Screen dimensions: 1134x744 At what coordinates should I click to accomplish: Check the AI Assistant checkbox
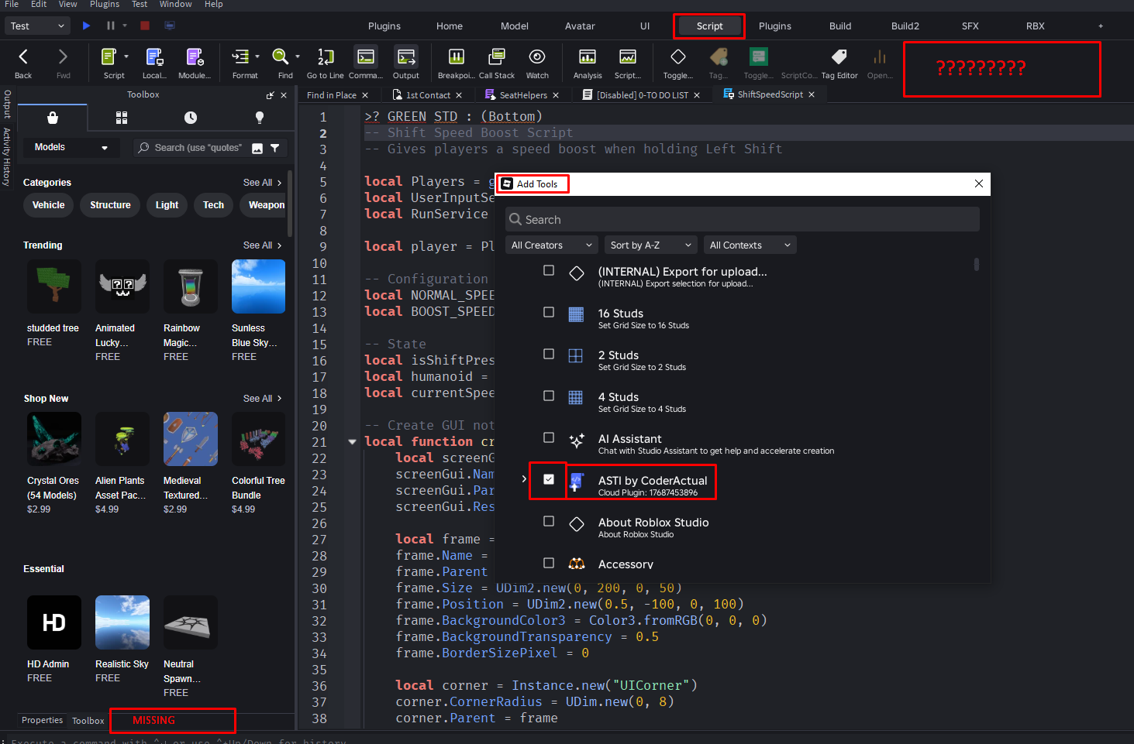549,437
